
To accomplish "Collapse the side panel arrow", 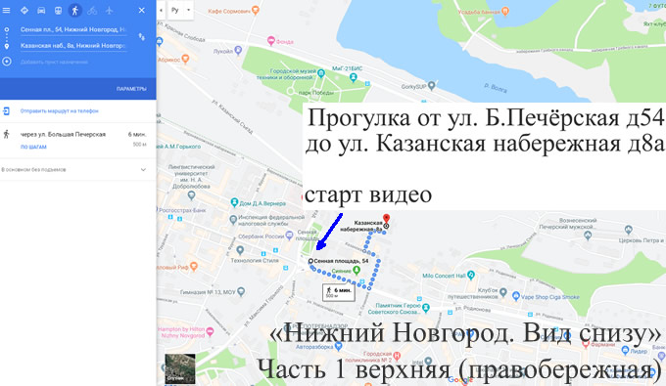I will 161,10.
